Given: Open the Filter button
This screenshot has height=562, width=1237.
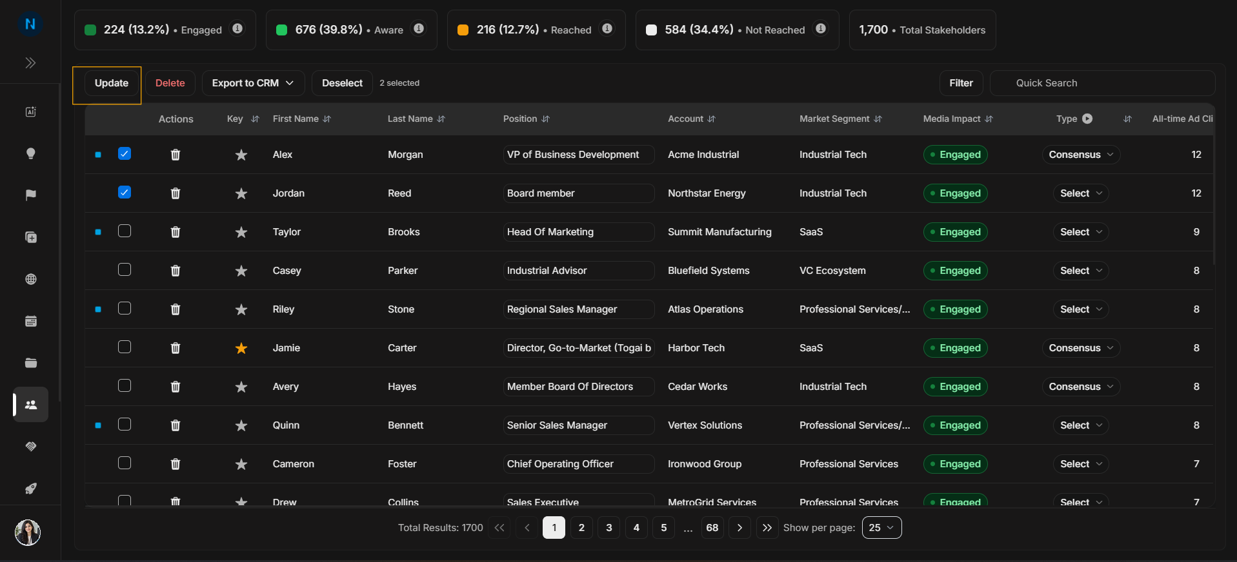Looking at the screenshot, I should coord(961,83).
